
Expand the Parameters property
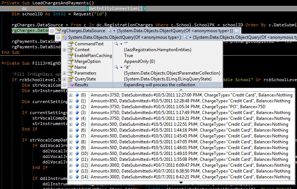(64, 73)
